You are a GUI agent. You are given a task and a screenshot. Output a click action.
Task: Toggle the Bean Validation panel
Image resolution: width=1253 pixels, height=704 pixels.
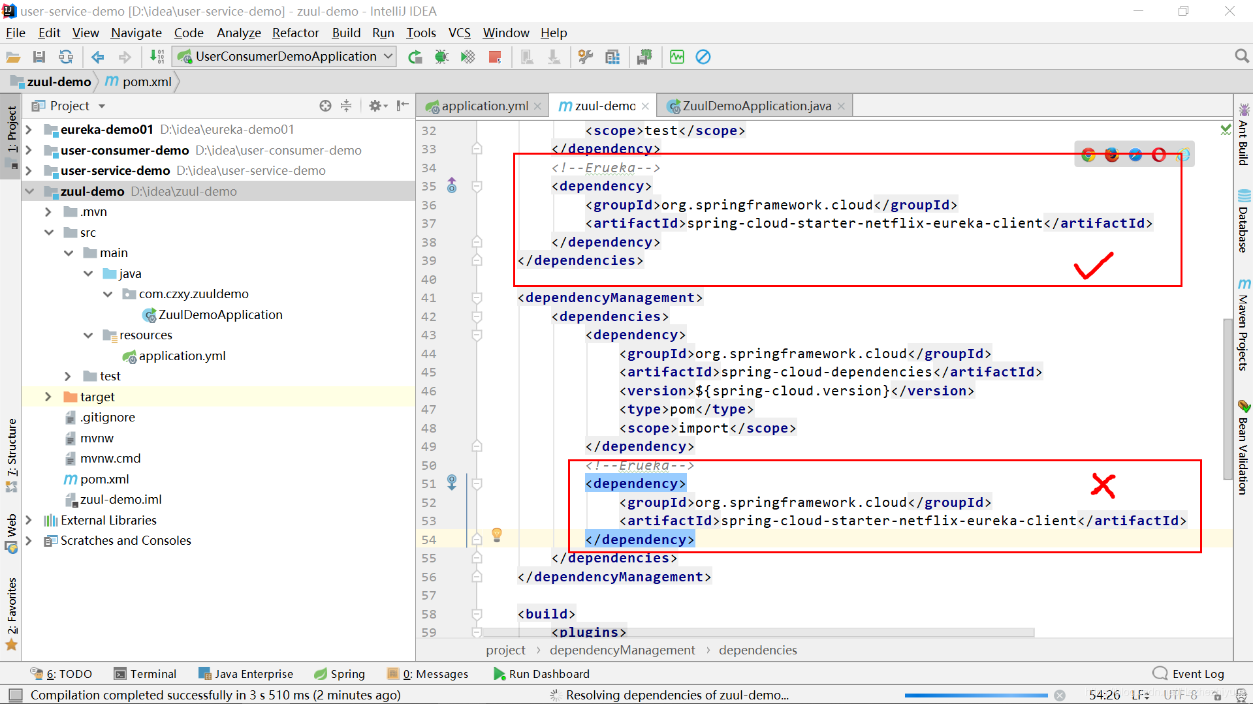coord(1243,448)
